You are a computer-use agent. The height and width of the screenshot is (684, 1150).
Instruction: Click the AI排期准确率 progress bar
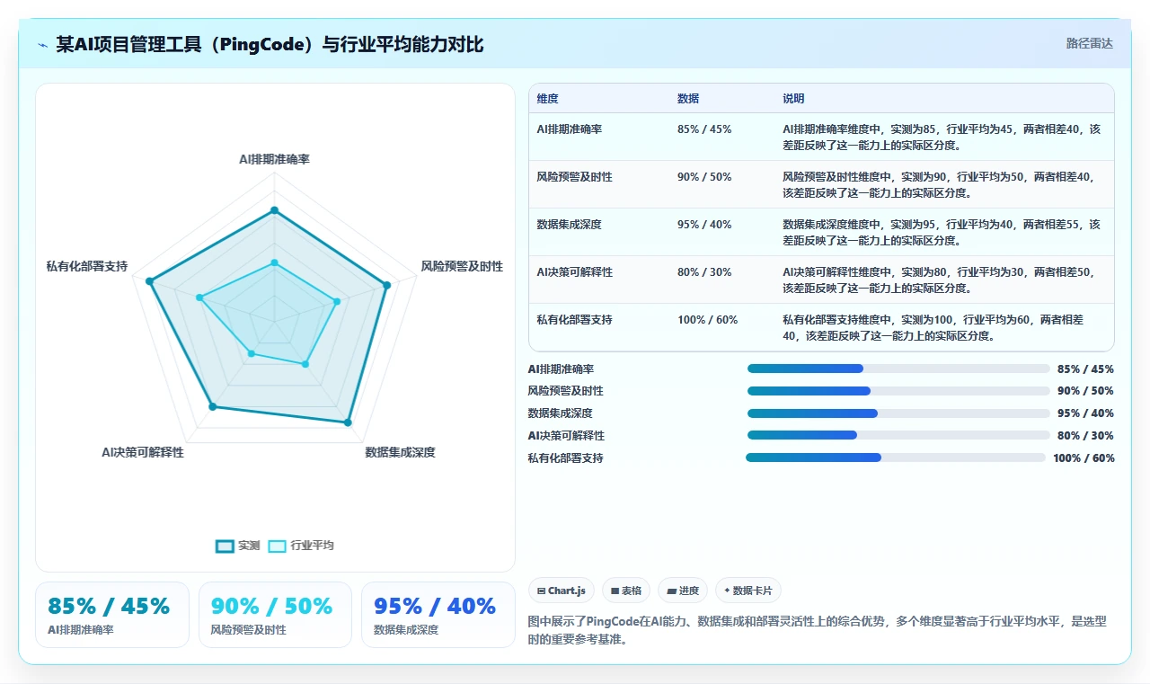pos(898,369)
